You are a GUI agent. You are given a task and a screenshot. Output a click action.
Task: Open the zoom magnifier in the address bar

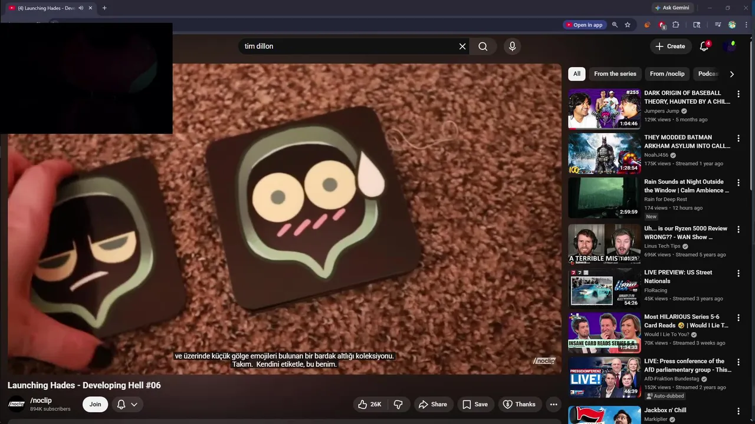(x=615, y=25)
